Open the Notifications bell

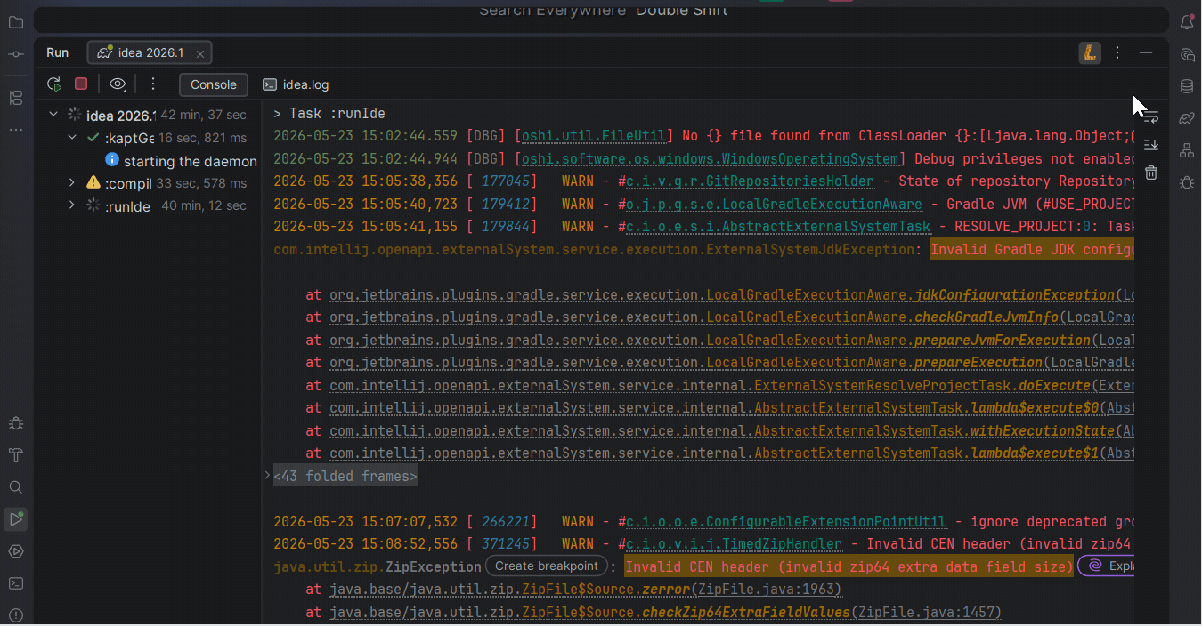pyautogui.click(x=1186, y=22)
